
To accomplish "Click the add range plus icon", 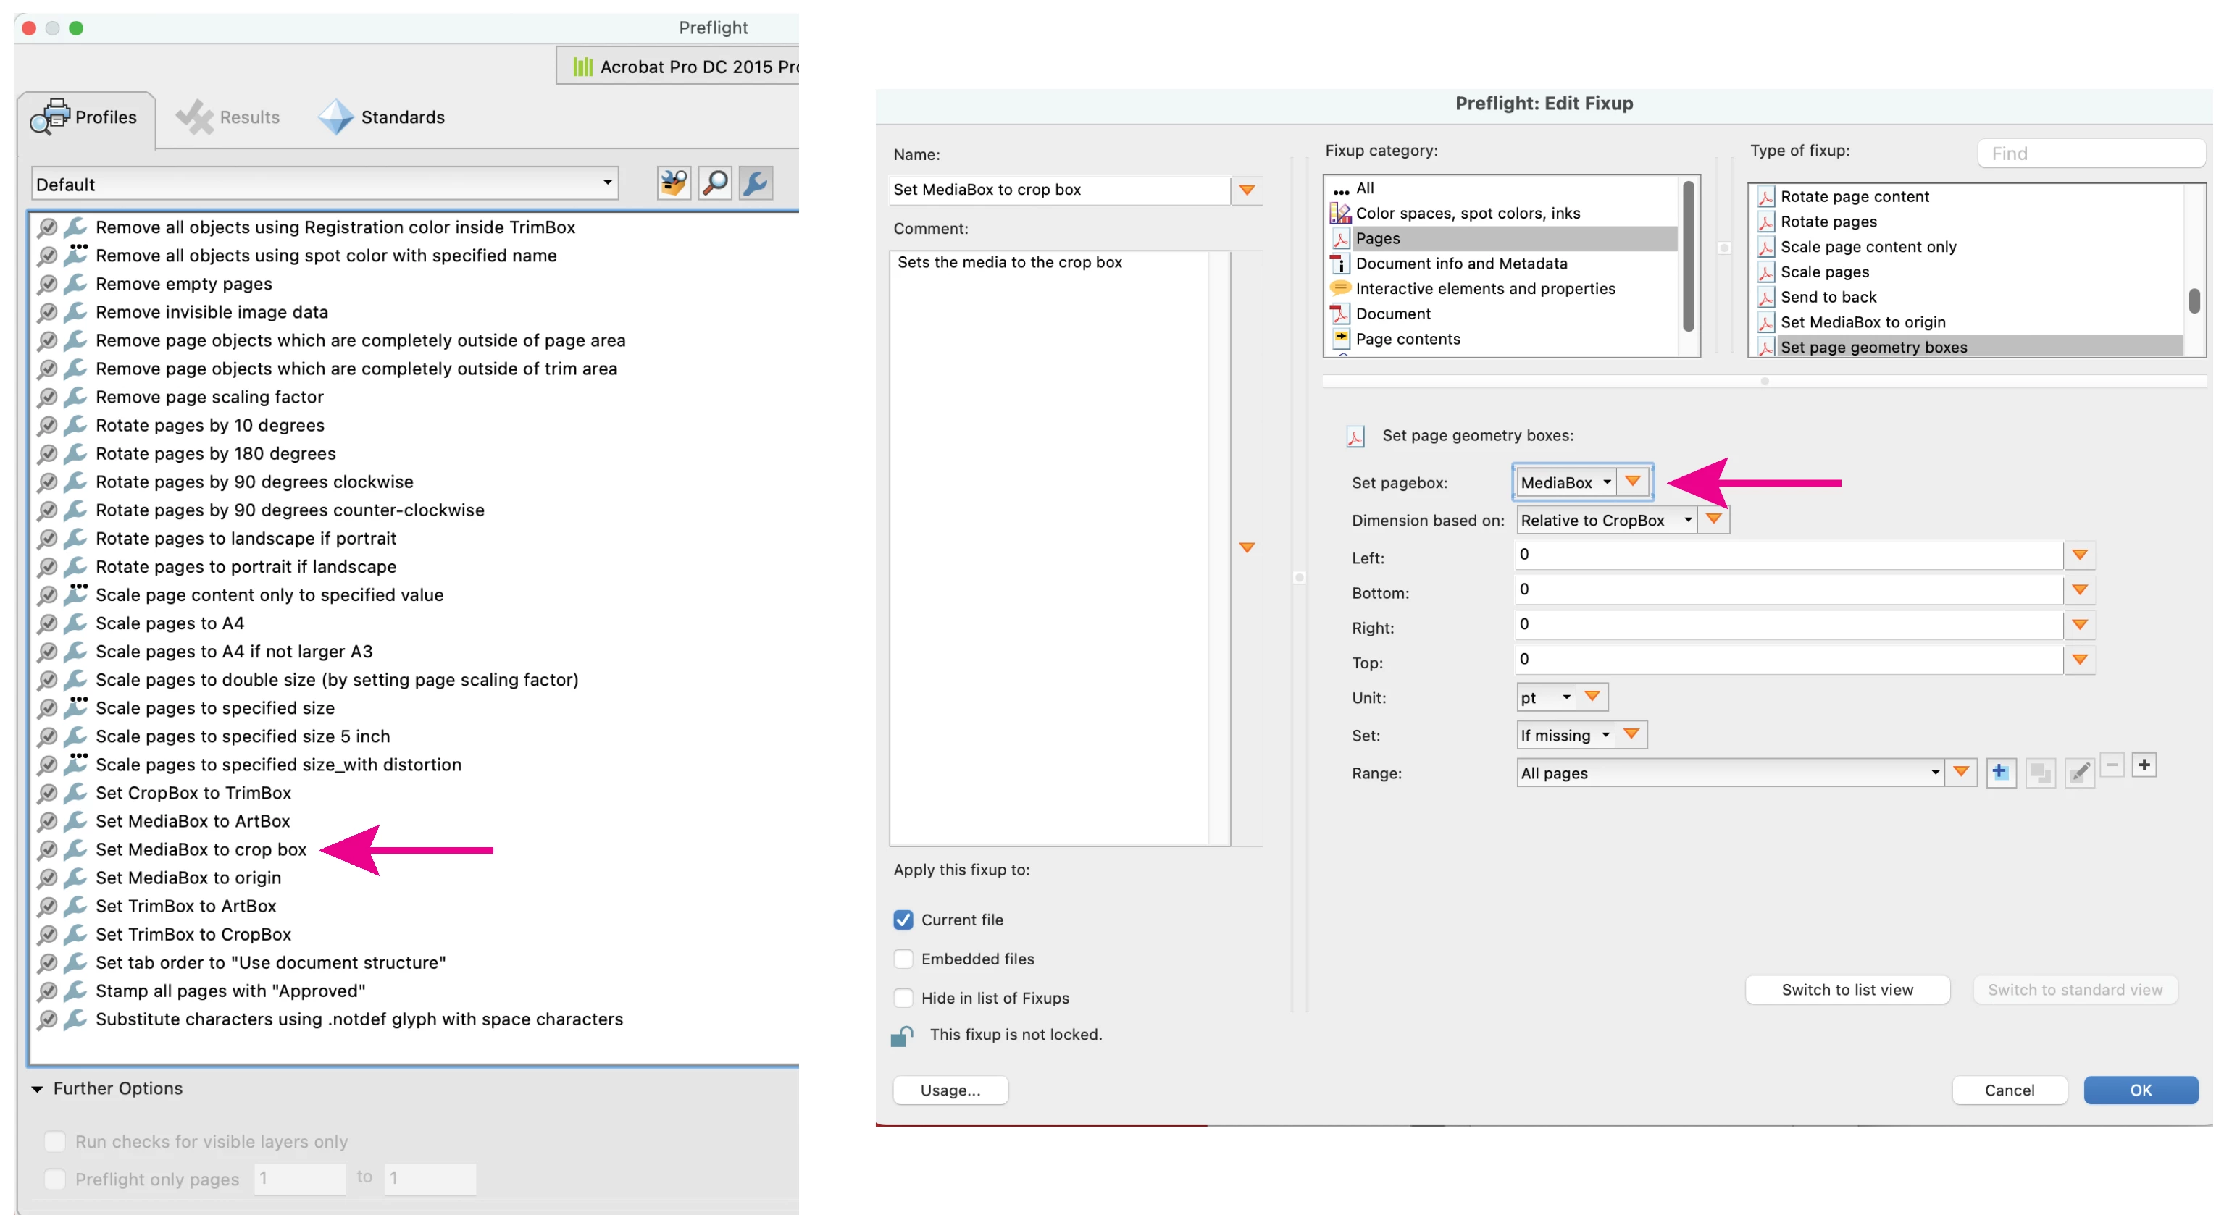I will coord(1999,773).
